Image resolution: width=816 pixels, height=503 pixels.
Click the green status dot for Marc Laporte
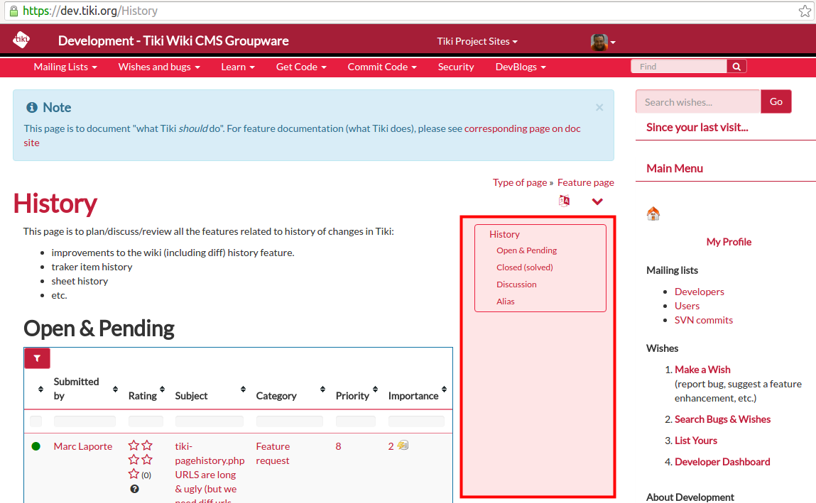(x=36, y=446)
